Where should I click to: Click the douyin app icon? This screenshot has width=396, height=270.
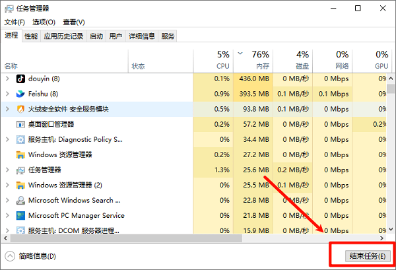(x=20, y=79)
